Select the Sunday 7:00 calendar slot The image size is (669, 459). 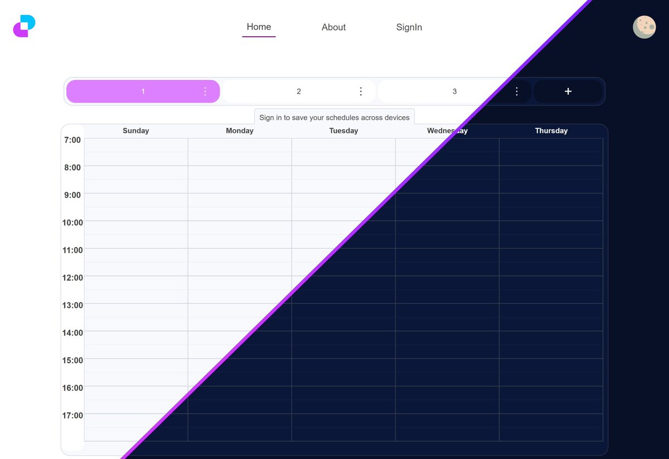coord(136,152)
